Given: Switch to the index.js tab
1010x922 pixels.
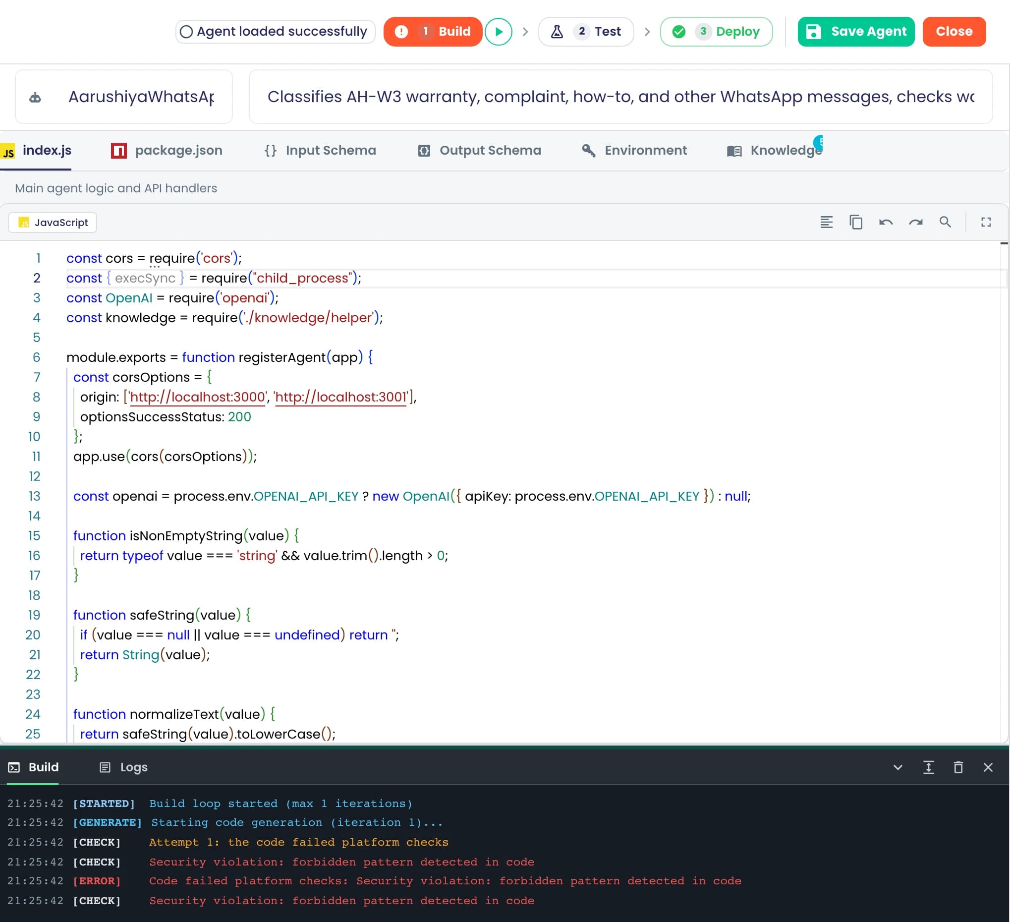Looking at the screenshot, I should 36,150.
